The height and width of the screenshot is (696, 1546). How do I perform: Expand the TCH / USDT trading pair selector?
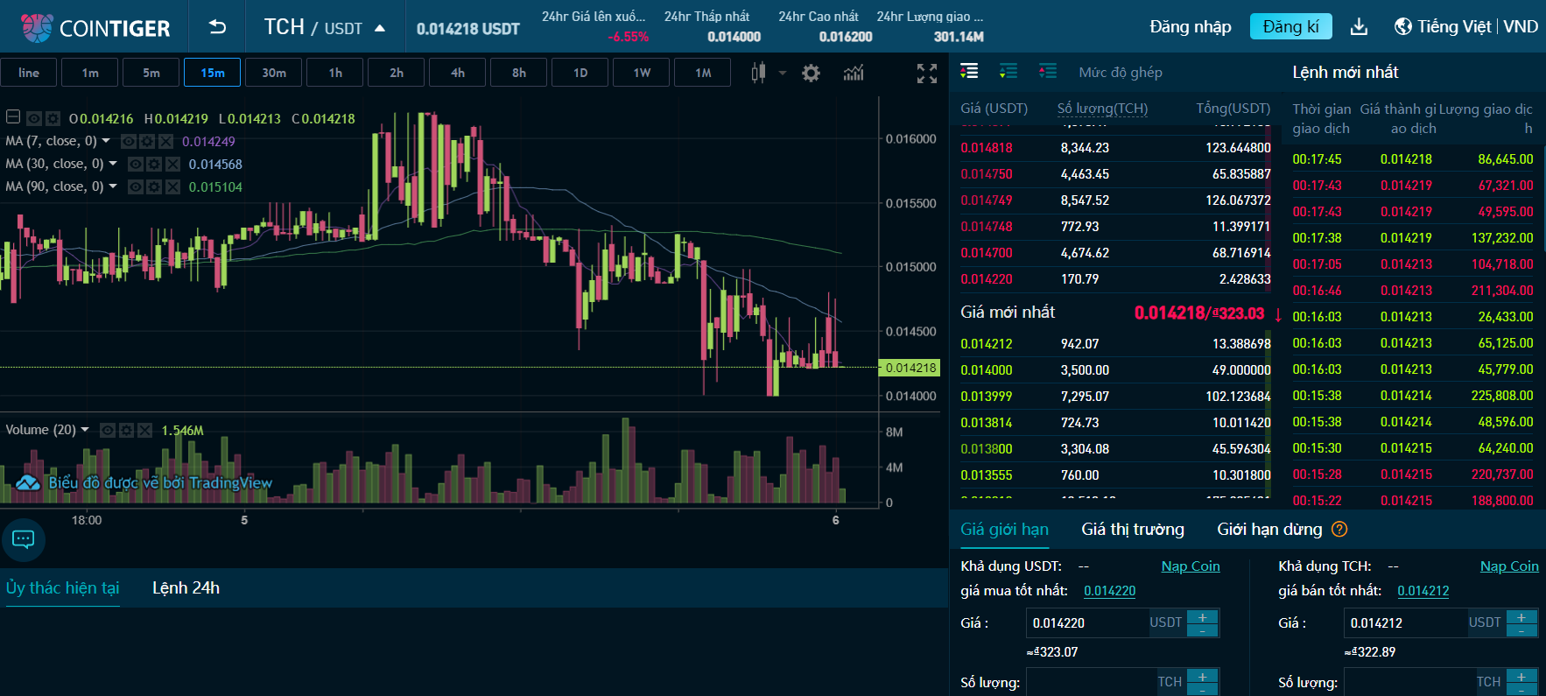325,27
